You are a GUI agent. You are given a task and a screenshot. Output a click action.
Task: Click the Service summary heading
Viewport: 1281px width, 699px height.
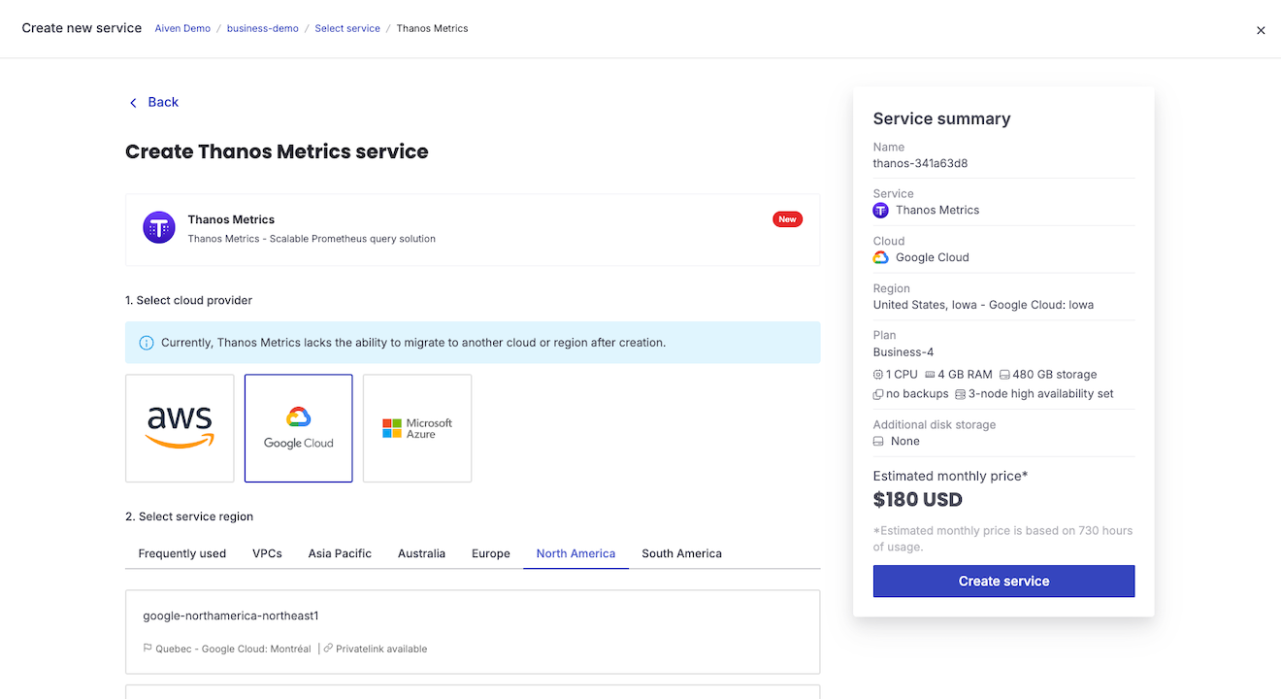point(941,118)
